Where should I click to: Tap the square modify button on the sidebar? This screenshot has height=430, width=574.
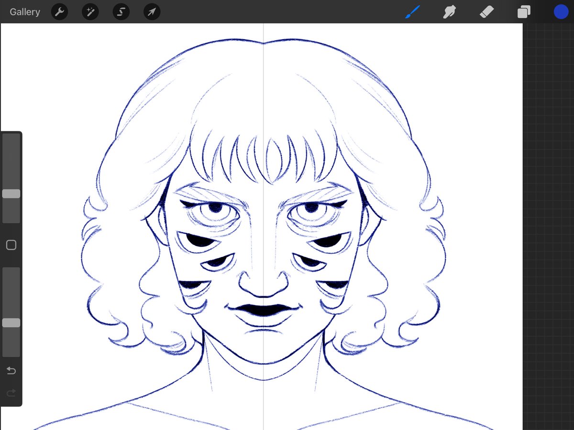11,245
